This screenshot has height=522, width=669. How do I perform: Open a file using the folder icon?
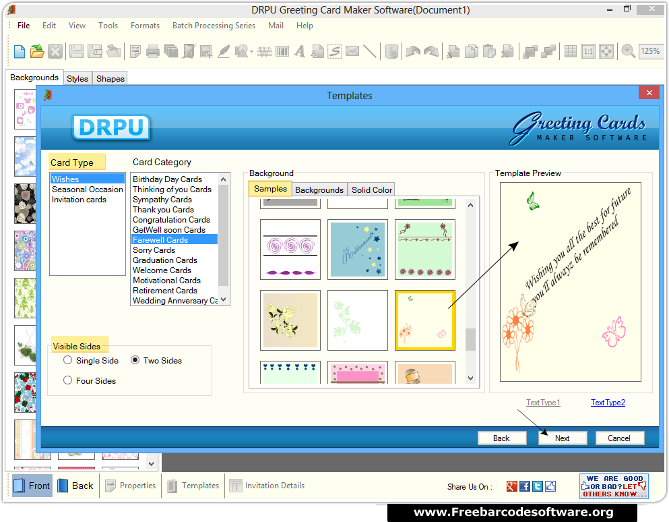tap(37, 52)
